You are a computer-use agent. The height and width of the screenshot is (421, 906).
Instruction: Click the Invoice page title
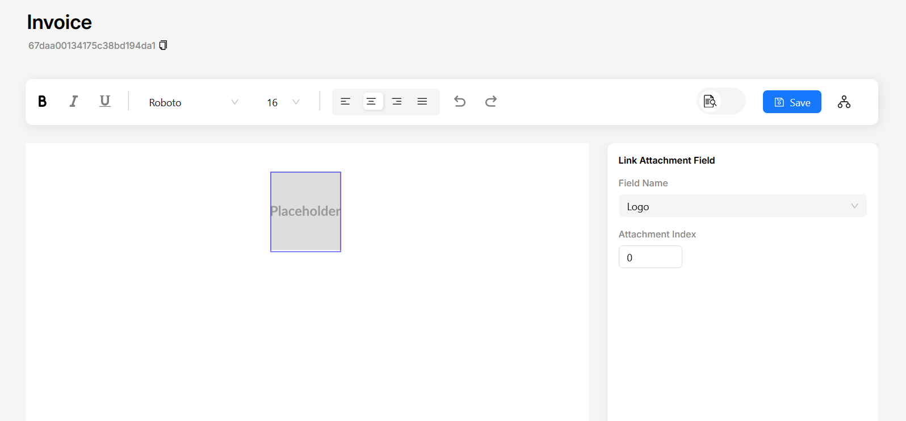pos(60,22)
